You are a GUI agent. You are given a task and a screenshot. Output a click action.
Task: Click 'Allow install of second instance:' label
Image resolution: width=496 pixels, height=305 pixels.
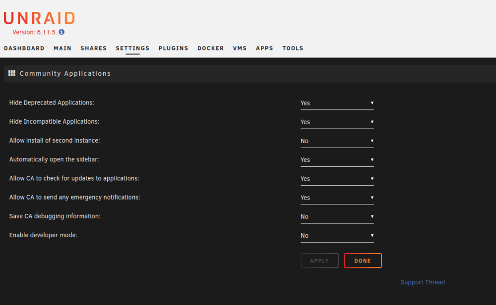coord(55,141)
